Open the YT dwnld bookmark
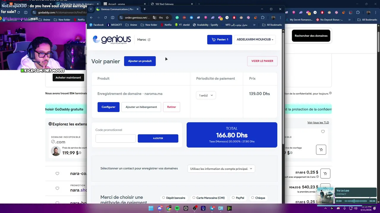 click(182, 25)
